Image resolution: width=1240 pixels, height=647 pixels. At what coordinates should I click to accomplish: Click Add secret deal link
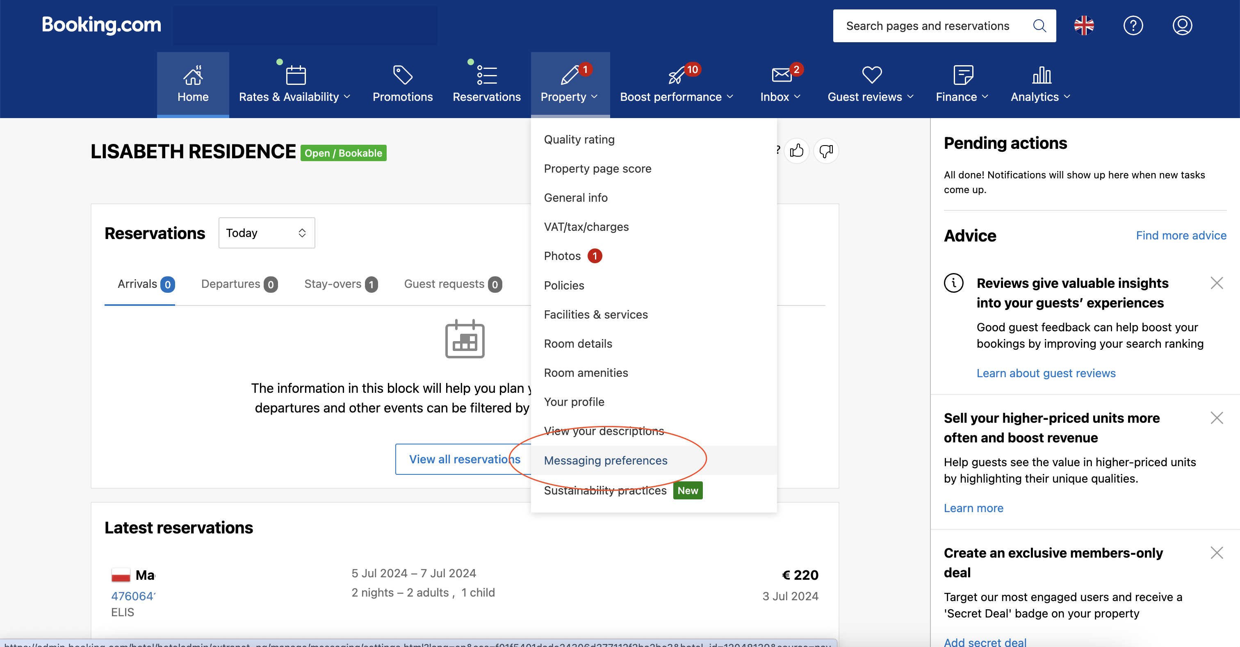click(985, 642)
